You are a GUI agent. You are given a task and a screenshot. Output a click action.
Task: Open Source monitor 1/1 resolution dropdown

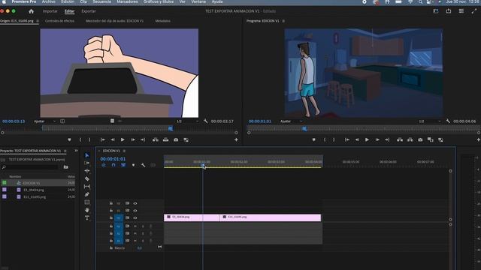tap(187, 121)
